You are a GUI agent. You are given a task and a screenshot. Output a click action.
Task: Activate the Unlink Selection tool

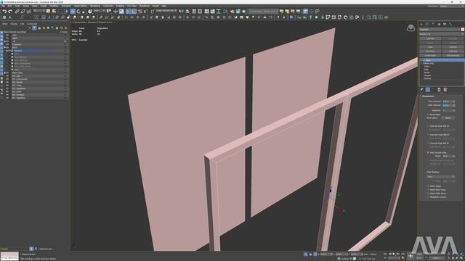coord(23,12)
